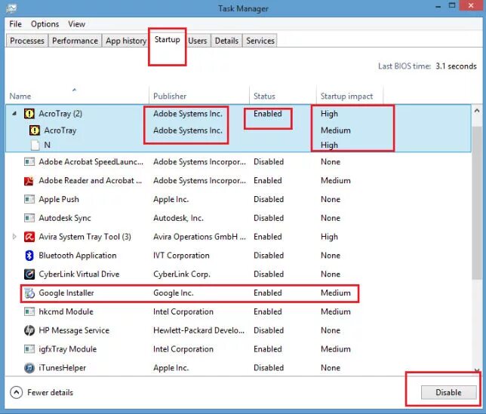Collapse view with Fewer details
The height and width of the screenshot is (414, 486).
42,393
